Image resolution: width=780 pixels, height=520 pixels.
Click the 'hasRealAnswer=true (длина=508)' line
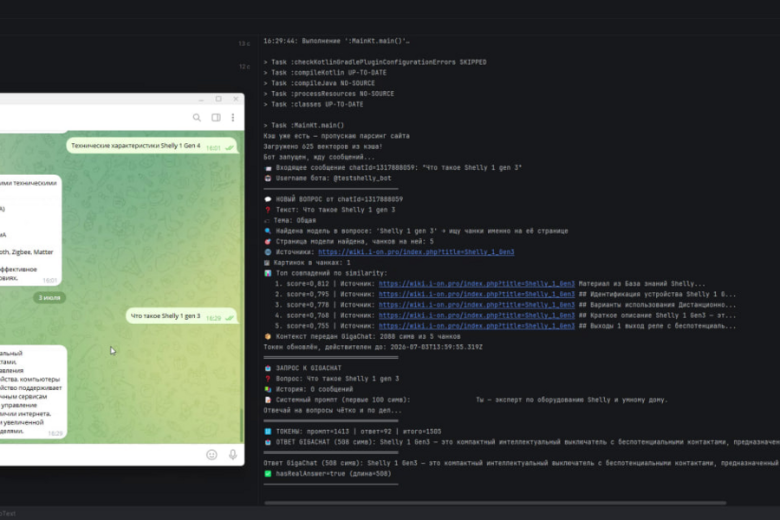pyautogui.click(x=328, y=474)
